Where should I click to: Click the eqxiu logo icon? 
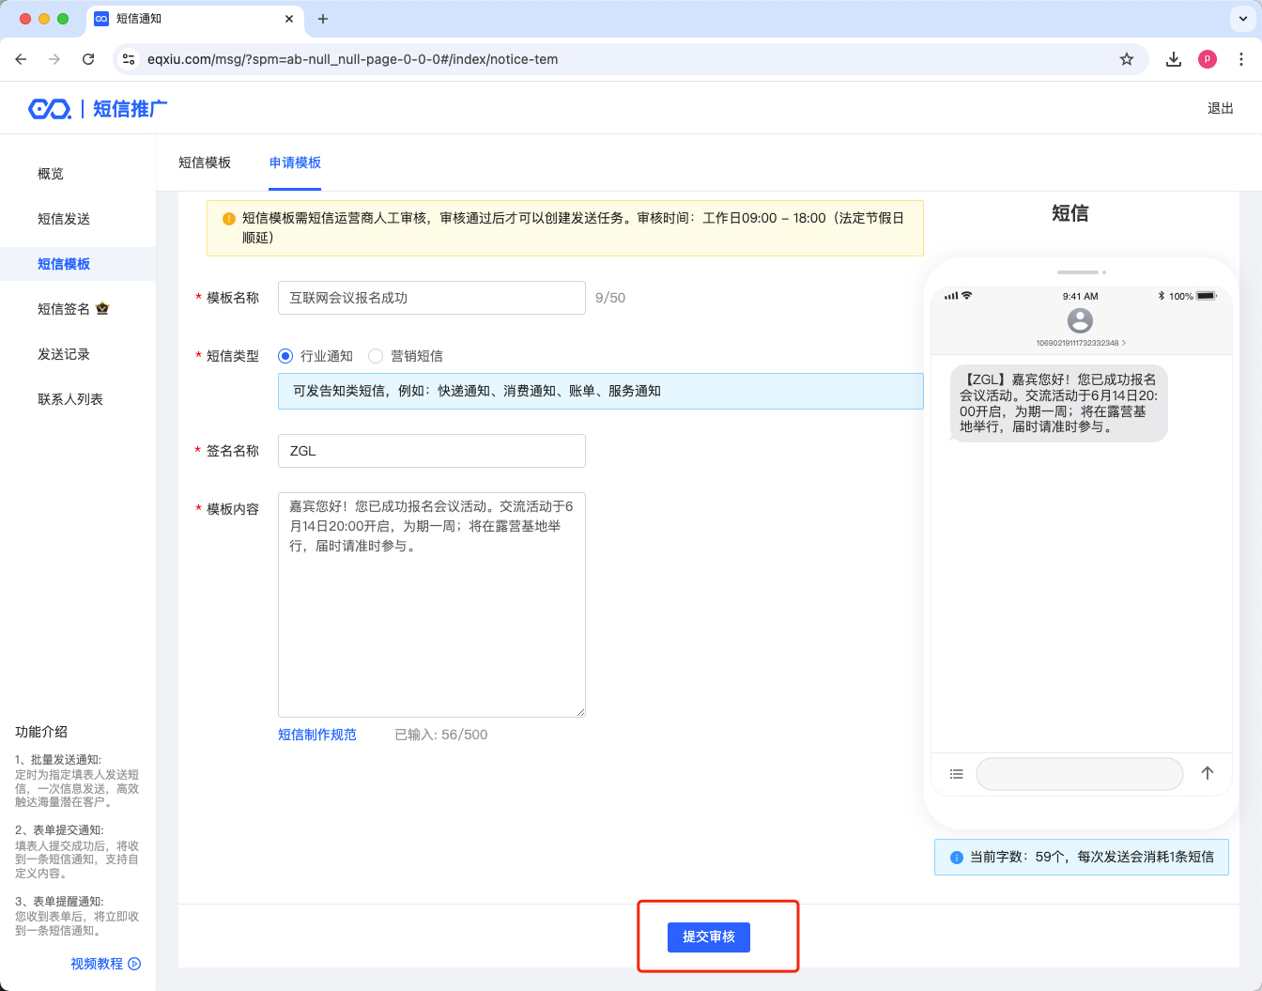point(50,109)
